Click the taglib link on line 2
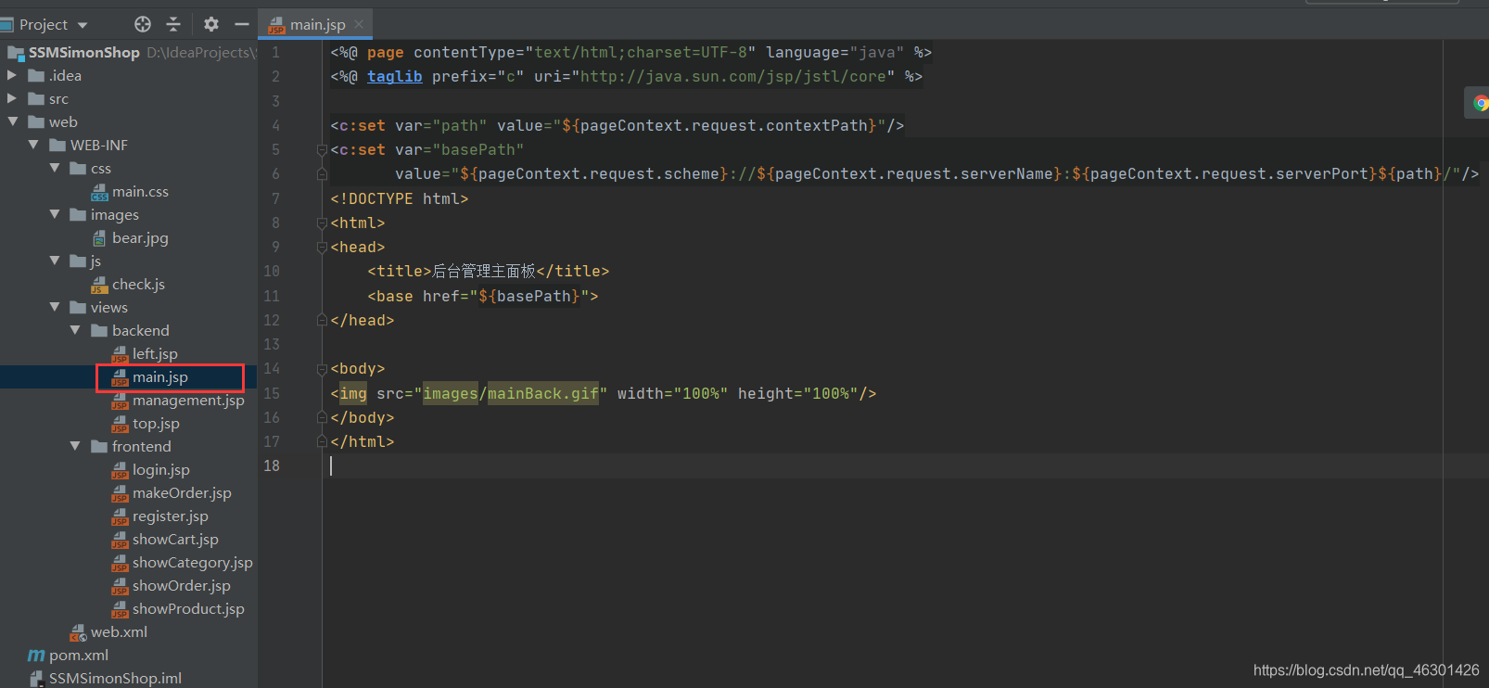Image resolution: width=1489 pixels, height=688 pixels. (x=394, y=76)
